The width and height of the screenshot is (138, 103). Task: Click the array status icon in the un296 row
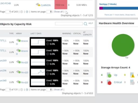point(19,72)
